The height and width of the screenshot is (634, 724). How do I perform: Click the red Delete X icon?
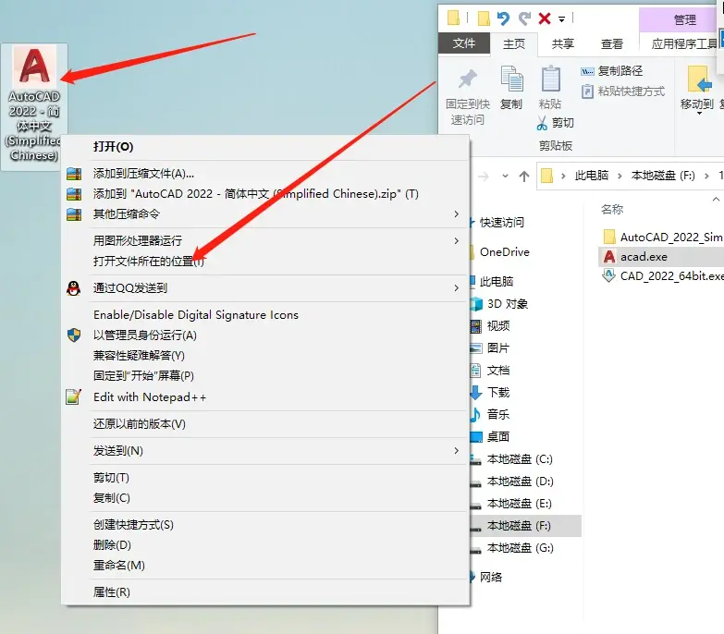pyautogui.click(x=545, y=18)
